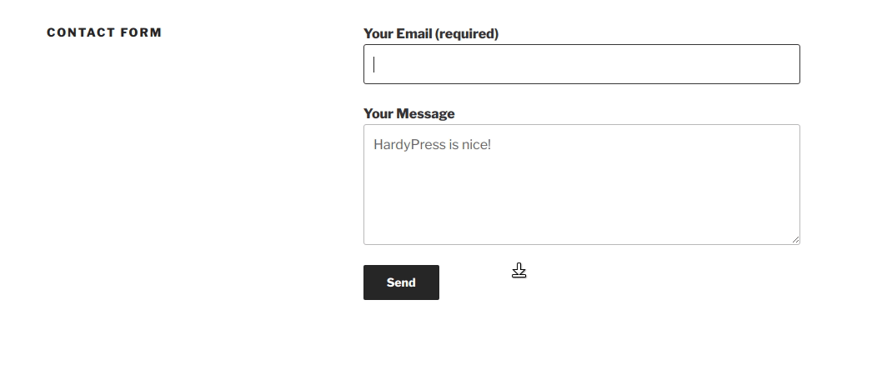This screenshot has height=390, width=877.
Task: Click the Send button
Action: pyautogui.click(x=401, y=282)
